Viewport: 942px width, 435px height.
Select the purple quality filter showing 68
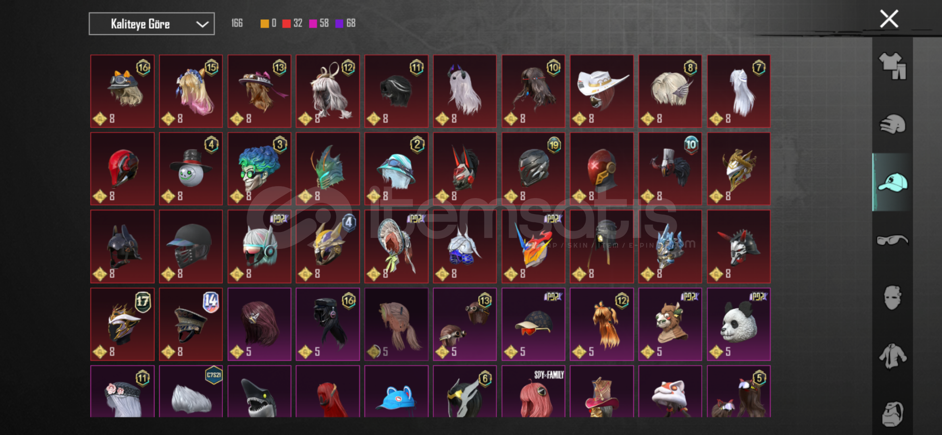pos(345,23)
